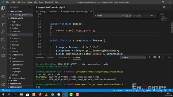Open the .env file

(x=14, y=58)
